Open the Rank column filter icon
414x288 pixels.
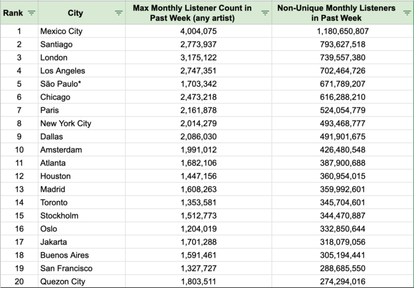pyautogui.click(x=32, y=13)
